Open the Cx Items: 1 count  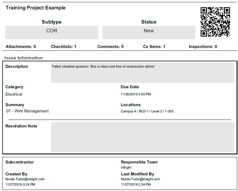[154, 47]
